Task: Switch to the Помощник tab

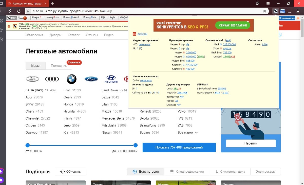Action: [59, 66]
